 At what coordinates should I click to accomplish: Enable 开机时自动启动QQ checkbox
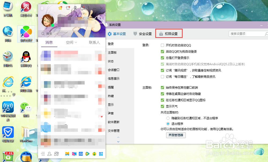click(x=162, y=45)
